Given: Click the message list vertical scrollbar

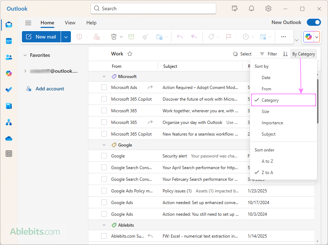Looking at the screenshot, I should coord(317,101).
